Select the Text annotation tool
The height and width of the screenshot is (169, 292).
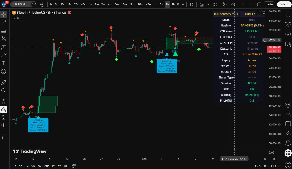[3, 63]
